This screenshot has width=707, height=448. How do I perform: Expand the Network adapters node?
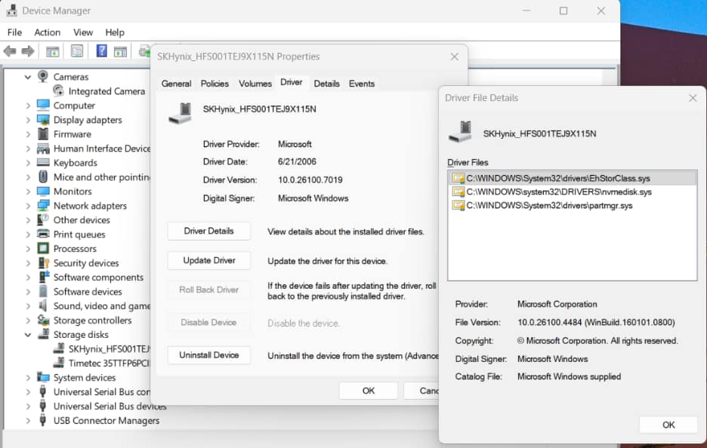(28, 206)
